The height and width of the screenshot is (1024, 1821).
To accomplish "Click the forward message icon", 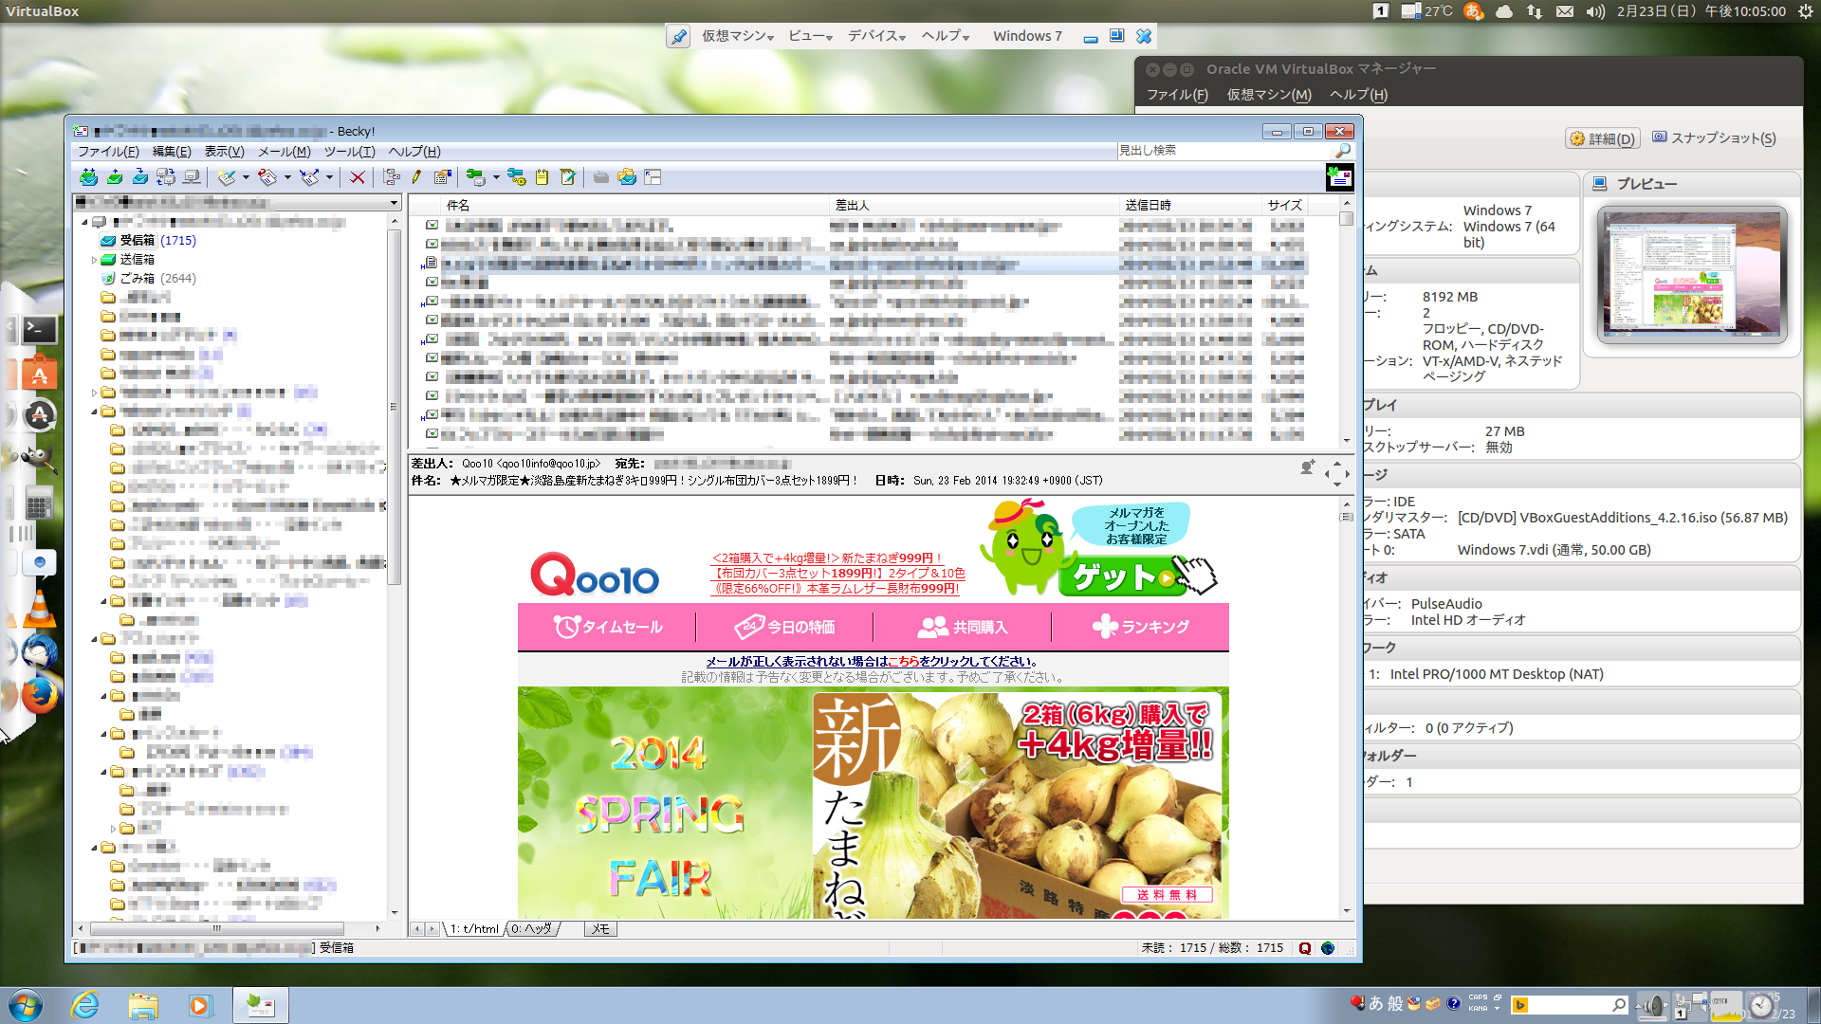I will pos(309,177).
